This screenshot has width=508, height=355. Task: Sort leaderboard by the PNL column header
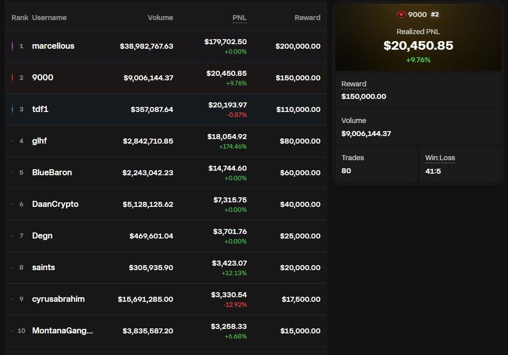coord(239,18)
